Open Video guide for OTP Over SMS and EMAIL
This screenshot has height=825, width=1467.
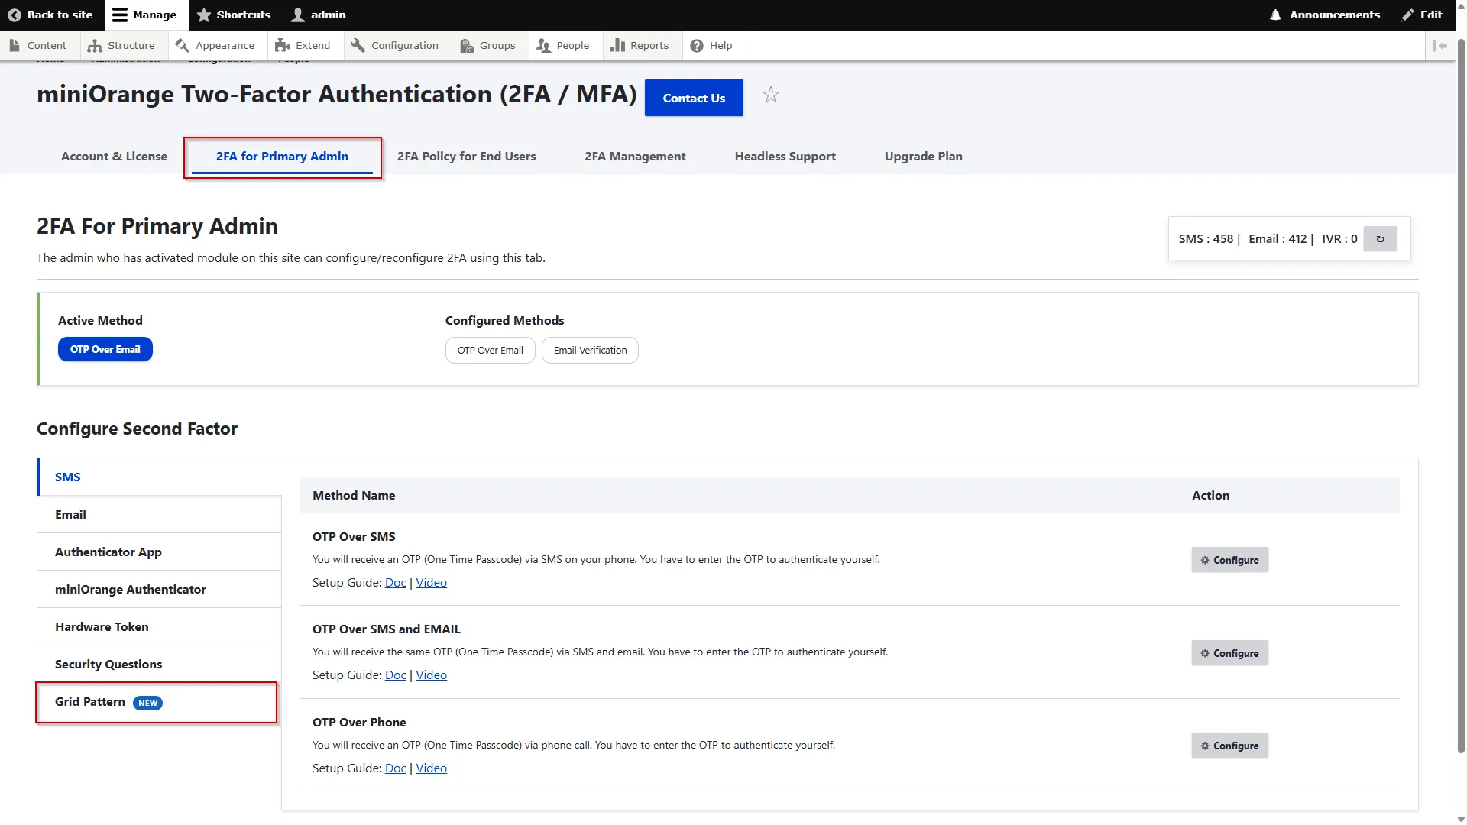click(431, 675)
